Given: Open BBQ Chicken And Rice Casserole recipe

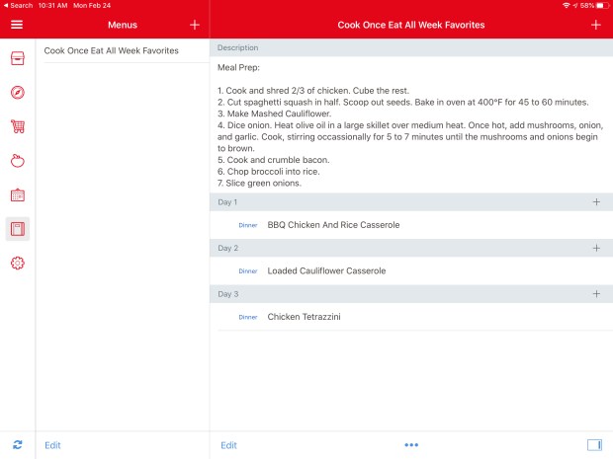Looking at the screenshot, I should click(x=333, y=225).
